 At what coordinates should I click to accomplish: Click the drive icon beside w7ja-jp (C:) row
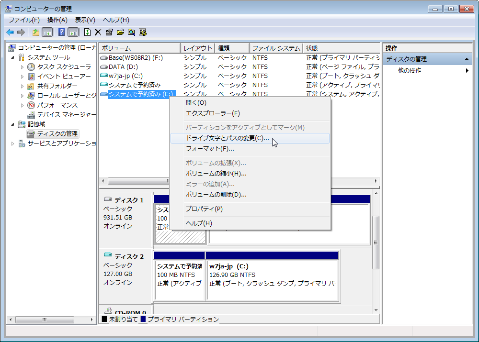point(104,76)
